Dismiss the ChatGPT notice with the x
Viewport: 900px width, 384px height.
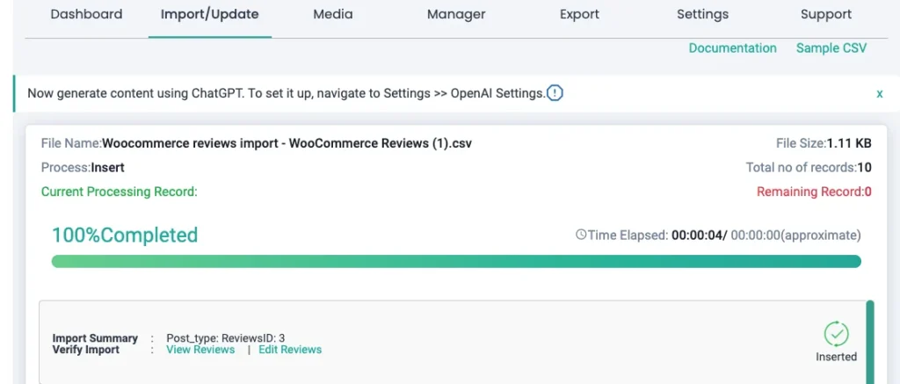tap(879, 93)
